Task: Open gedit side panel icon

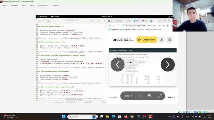Action: coord(48,21)
